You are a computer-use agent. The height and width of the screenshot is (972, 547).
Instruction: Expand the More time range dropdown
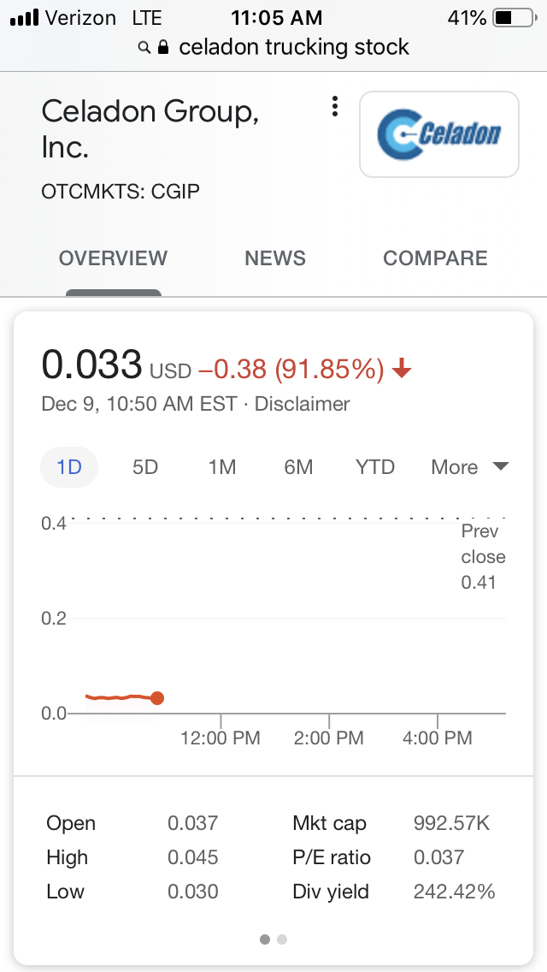coord(469,467)
